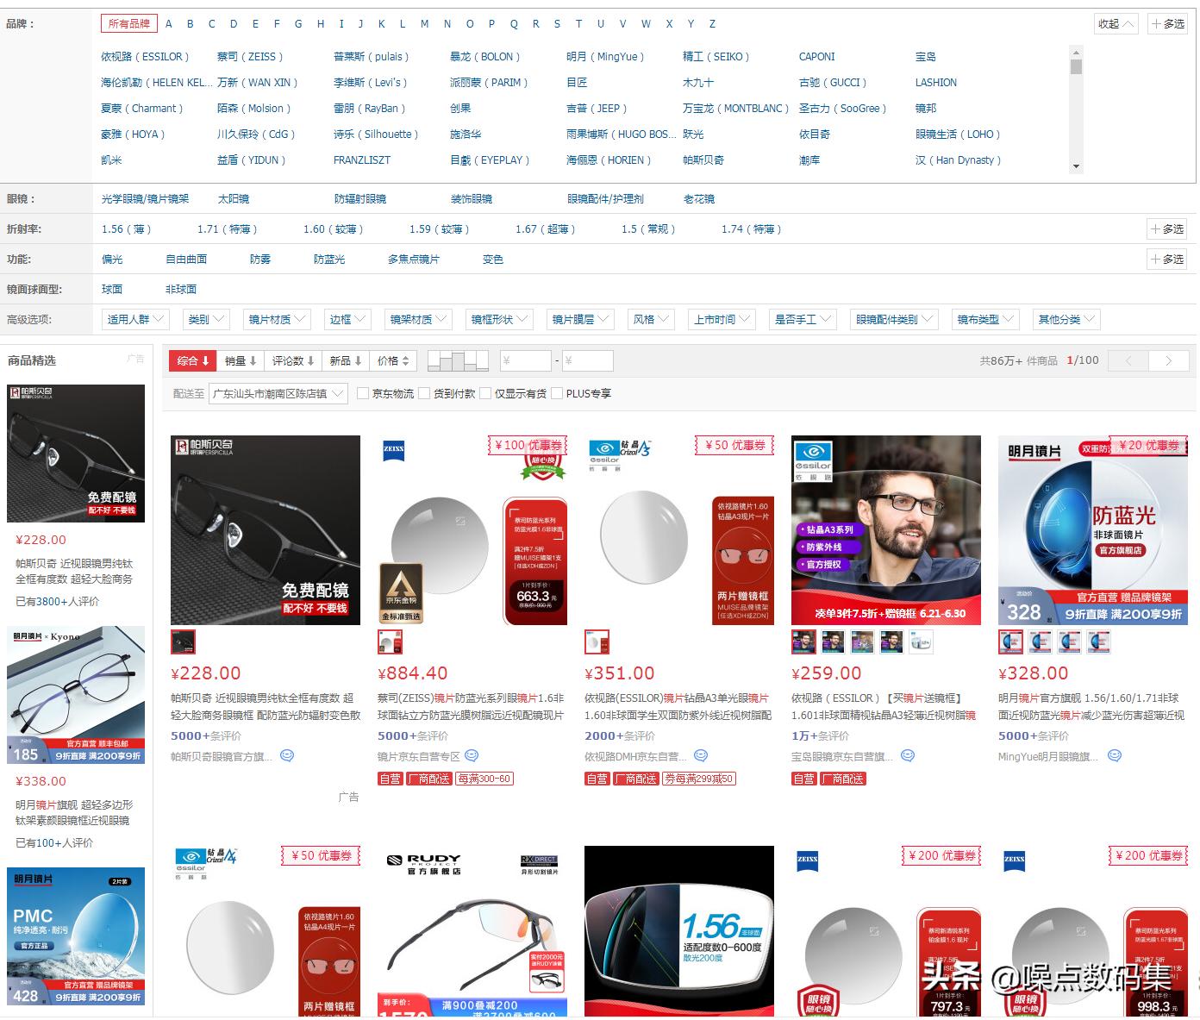
Task: Open the price distribution histogram
Action: coord(458,361)
